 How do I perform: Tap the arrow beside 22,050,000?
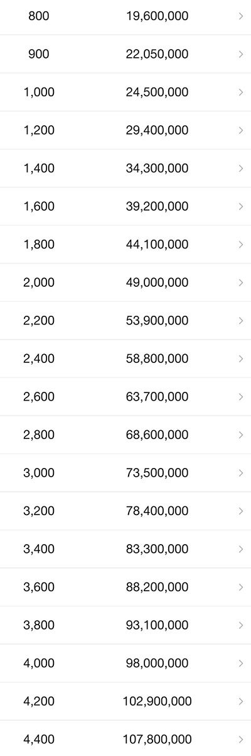point(241,54)
